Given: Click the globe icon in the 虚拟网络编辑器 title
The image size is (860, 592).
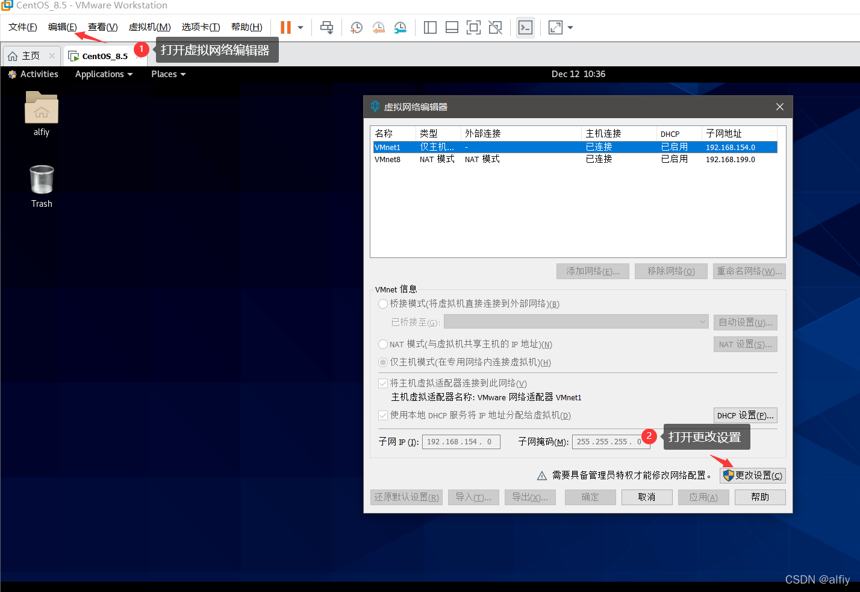Looking at the screenshot, I should 375,106.
